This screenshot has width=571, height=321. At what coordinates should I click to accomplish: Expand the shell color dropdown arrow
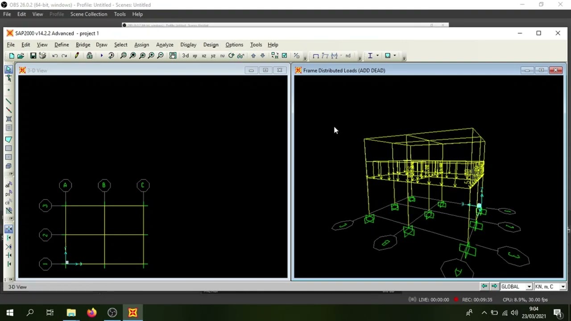[395, 56]
